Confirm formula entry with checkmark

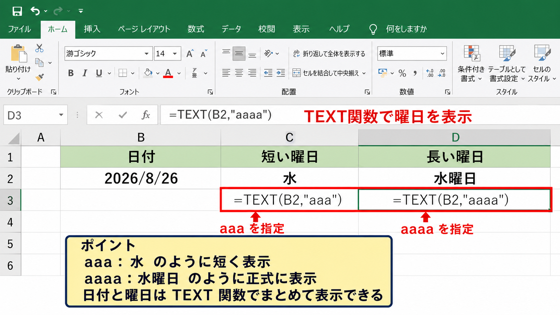(x=123, y=115)
